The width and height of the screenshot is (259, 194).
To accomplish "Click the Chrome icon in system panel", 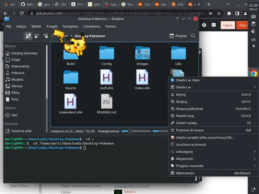I will click(x=253, y=73).
